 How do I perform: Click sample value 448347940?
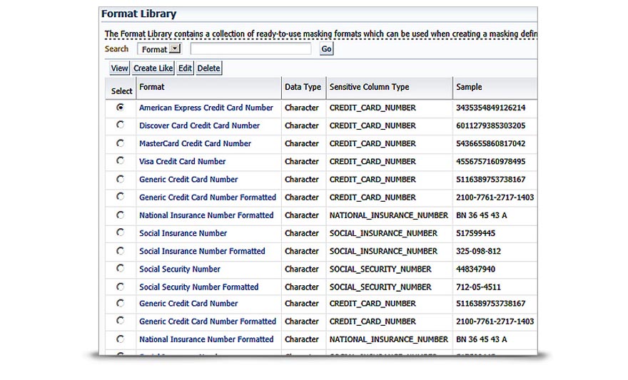point(475,269)
